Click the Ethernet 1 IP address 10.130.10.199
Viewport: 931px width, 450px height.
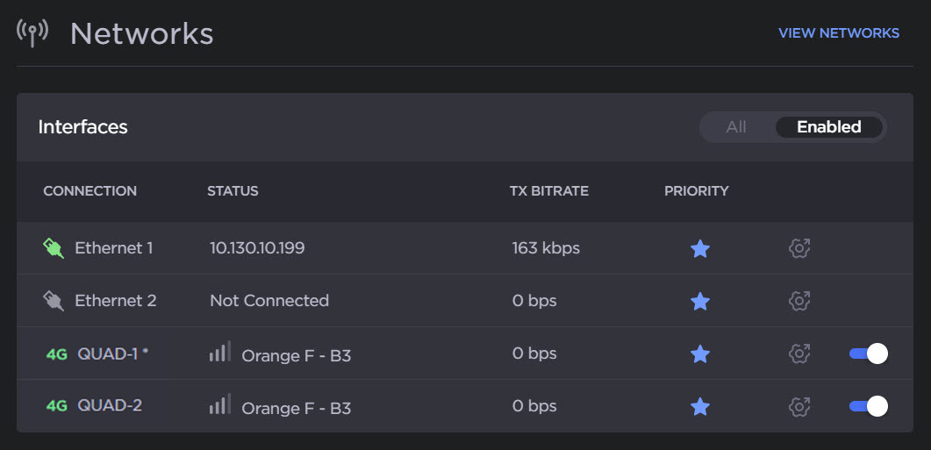[x=257, y=248]
